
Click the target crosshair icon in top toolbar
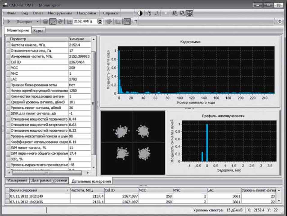(190, 13)
